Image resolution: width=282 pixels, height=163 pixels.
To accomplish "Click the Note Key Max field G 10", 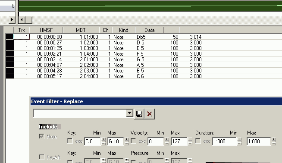I will pyautogui.click(x=116, y=141).
